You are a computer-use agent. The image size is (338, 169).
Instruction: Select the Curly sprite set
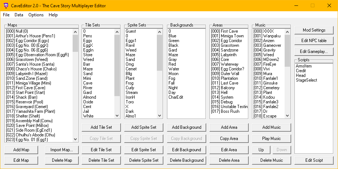[x=130, y=88]
